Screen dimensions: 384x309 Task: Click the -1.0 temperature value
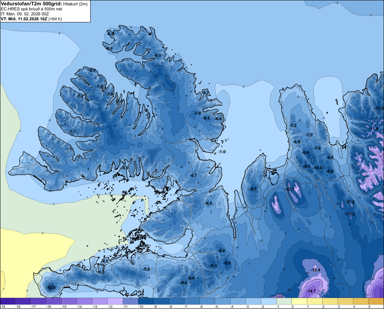(x=222, y=152)
